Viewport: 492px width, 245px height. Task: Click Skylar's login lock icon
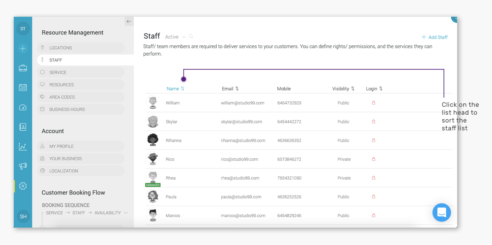[373, 121]
